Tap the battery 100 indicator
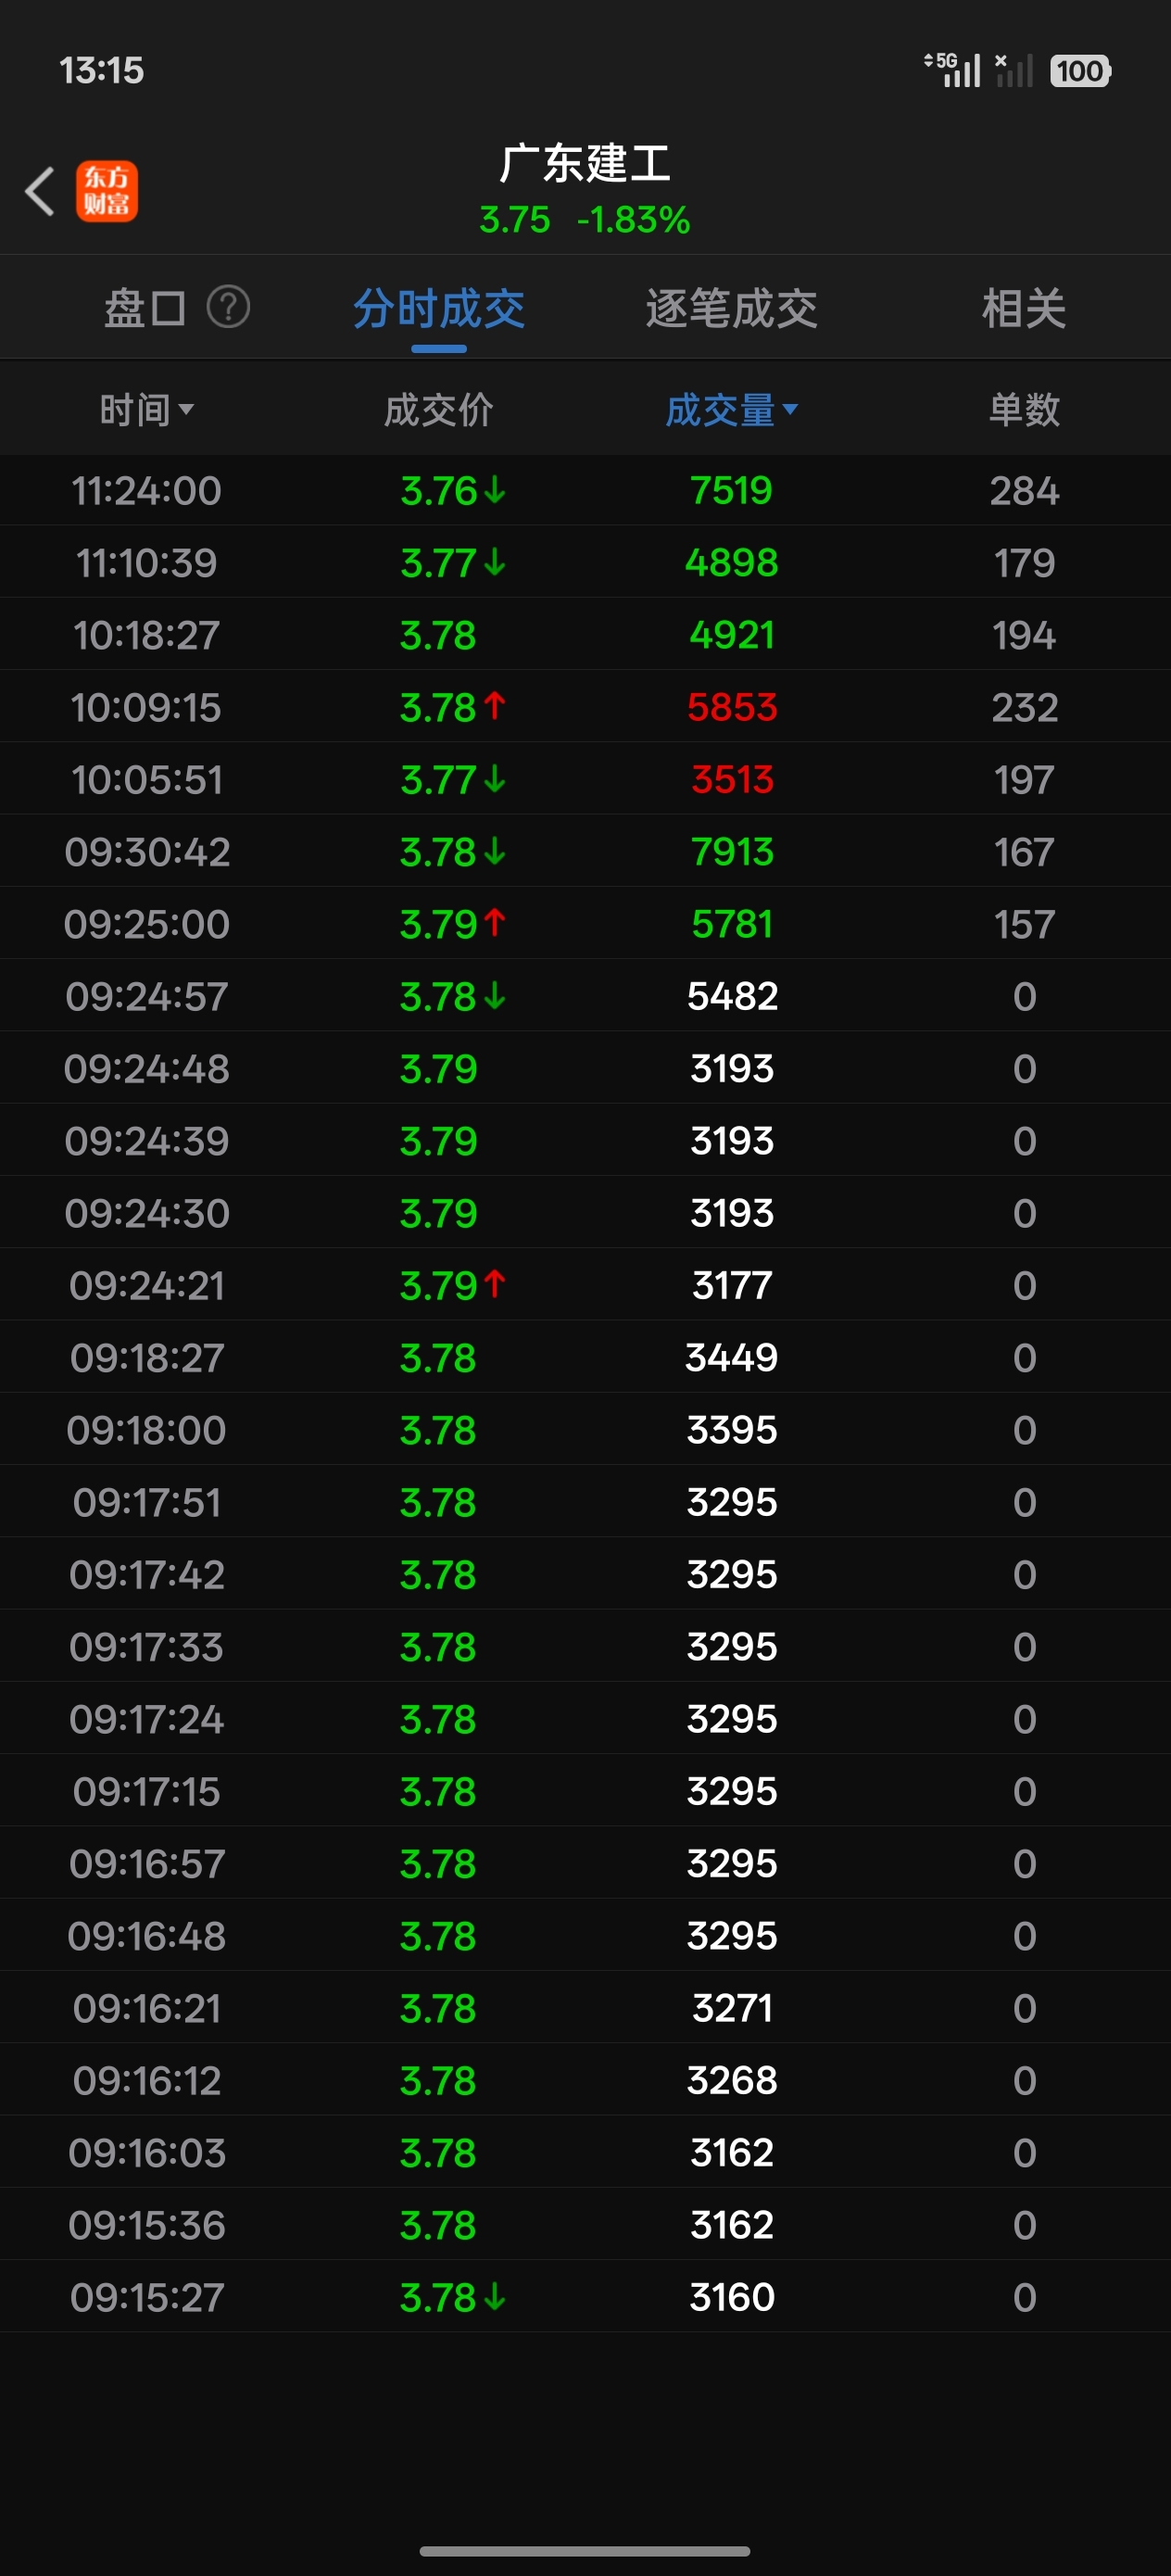 pos(1080,71)
